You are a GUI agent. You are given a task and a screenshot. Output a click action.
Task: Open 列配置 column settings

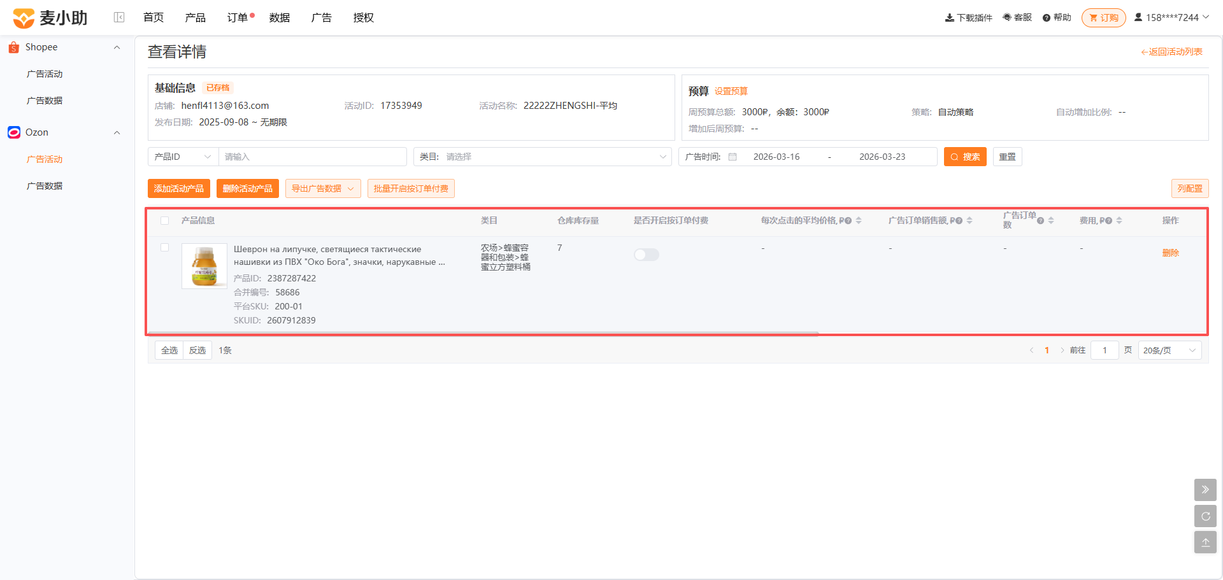1190,188
